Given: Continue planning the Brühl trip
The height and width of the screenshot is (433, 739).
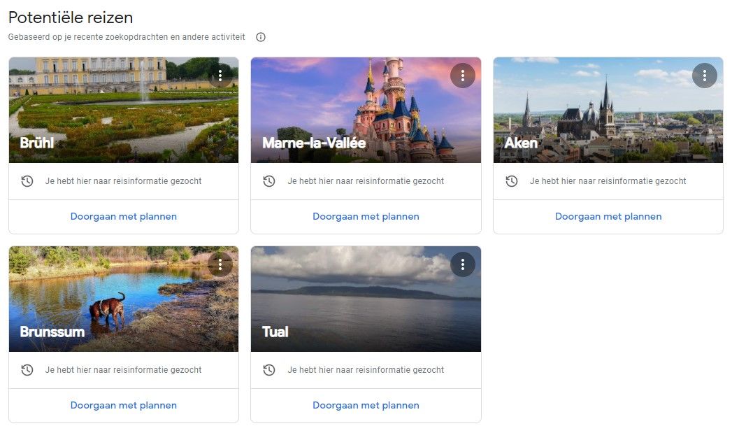Looking at the screenshot, I should [x=124, y=217].
